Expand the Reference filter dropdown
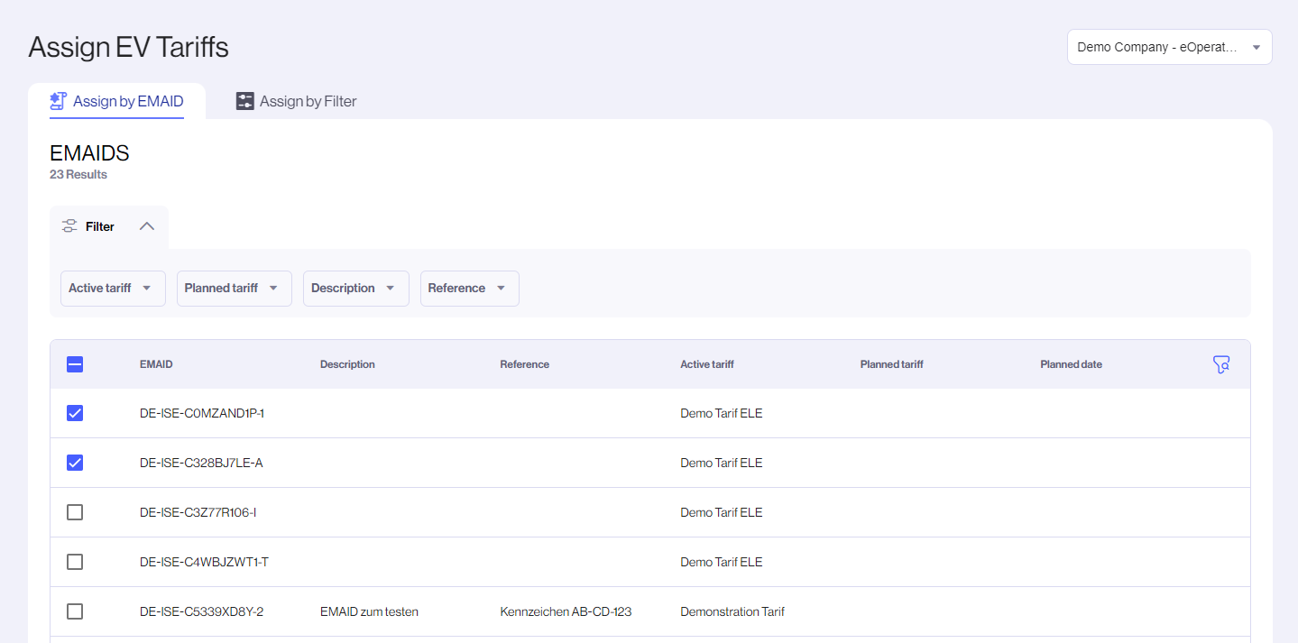This screenshot has height=643, width=1298. (469, 289)
